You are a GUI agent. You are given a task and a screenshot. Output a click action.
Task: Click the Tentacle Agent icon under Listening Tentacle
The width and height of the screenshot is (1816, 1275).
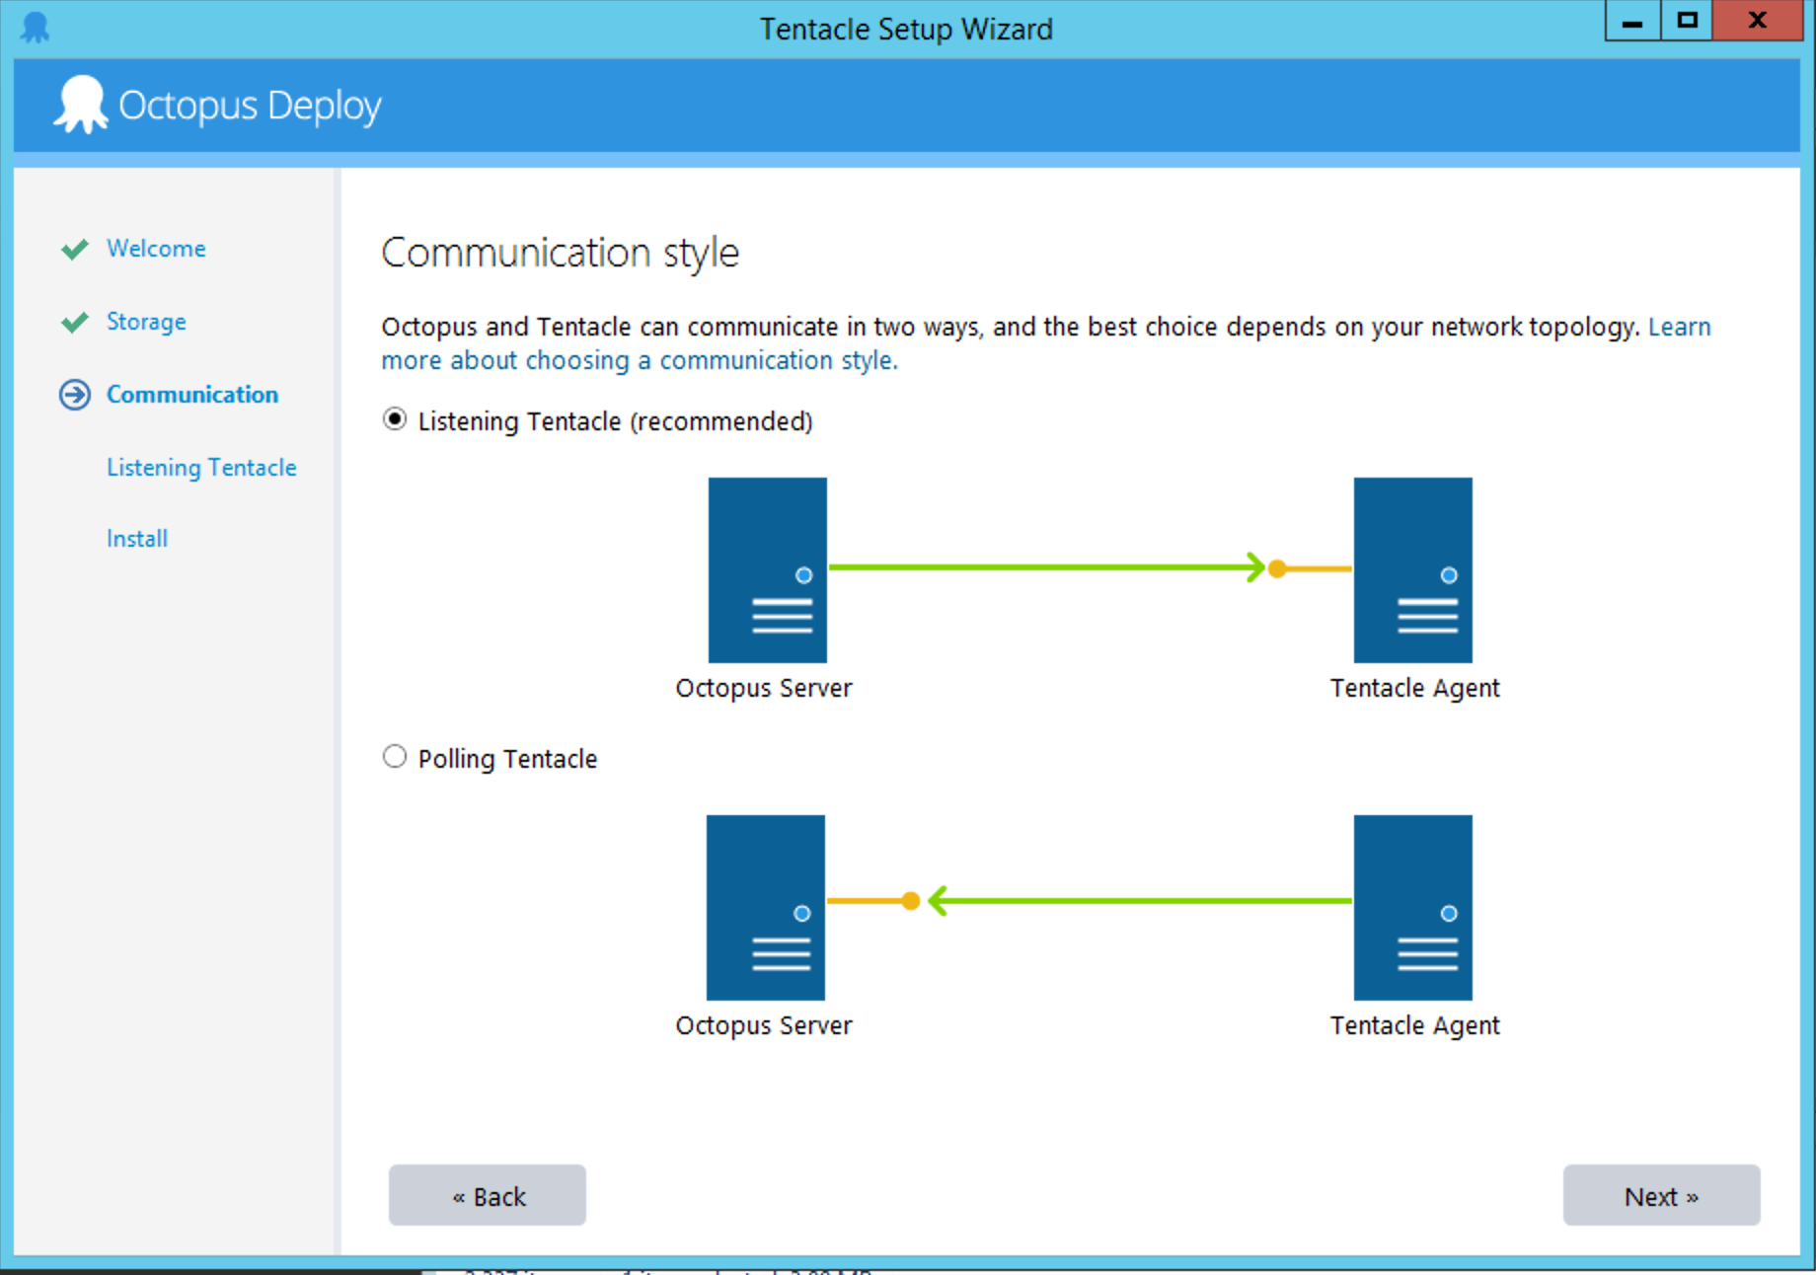coord(1412,569)
